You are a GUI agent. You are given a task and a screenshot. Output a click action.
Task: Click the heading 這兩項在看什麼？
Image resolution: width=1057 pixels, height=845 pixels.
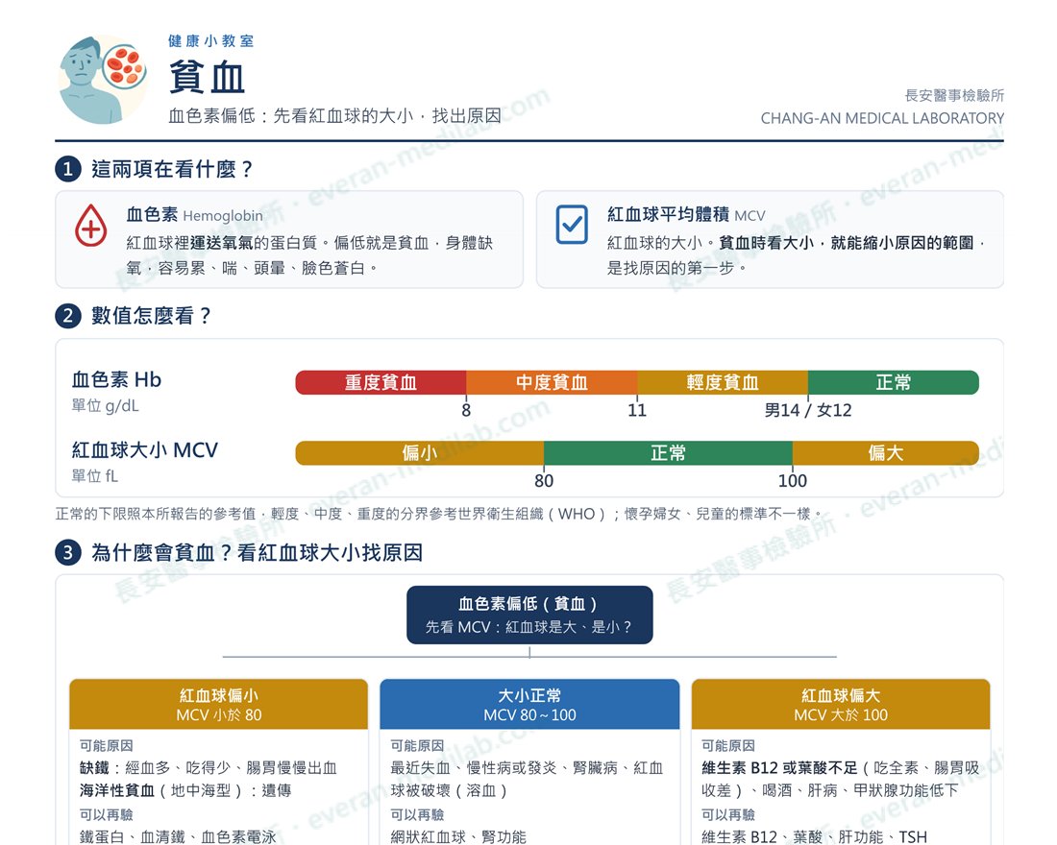173,169
